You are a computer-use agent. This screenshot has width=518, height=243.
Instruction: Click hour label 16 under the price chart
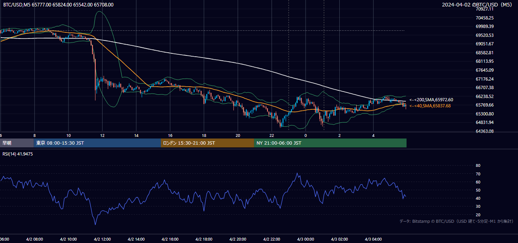pos(170,136)
